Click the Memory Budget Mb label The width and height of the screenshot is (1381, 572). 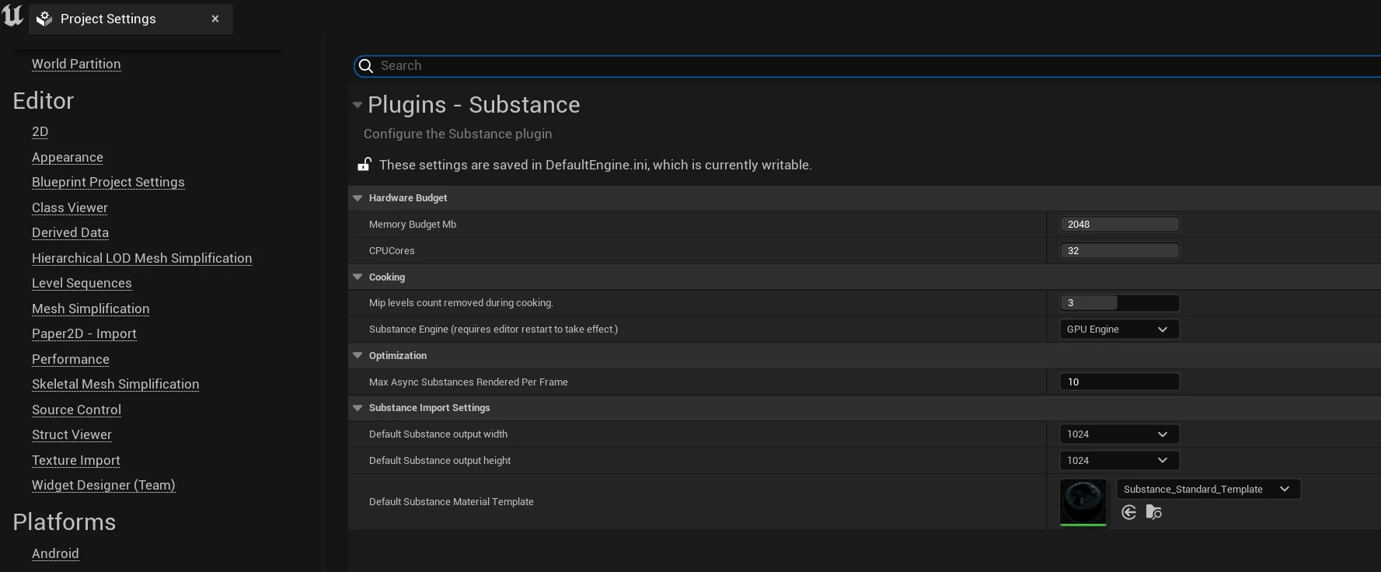413,225
